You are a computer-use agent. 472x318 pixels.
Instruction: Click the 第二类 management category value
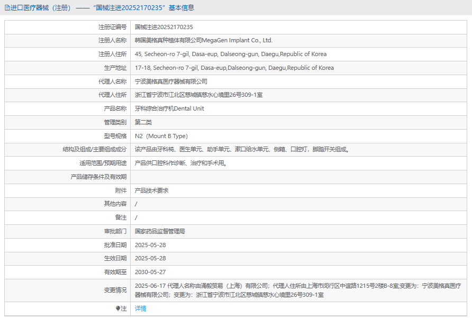pos(143,122)
